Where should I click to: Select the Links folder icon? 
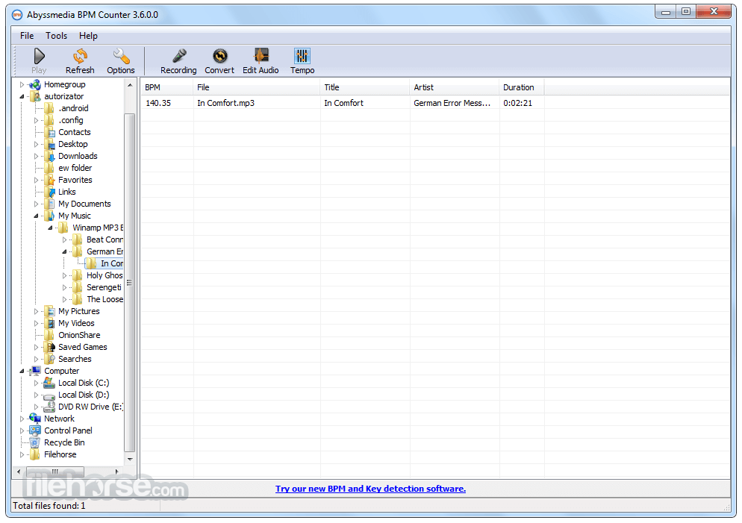coord(50,192)
